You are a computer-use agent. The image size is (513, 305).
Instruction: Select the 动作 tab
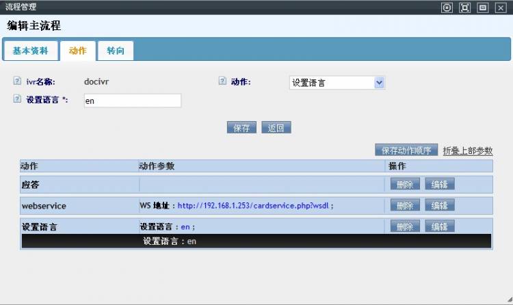tap(78, 51)
